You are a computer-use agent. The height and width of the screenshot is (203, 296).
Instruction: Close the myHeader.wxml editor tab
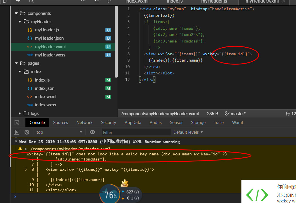pos(283,1)
